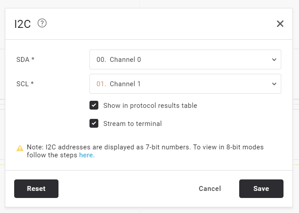Save the I2C analyzer settings

261,189
